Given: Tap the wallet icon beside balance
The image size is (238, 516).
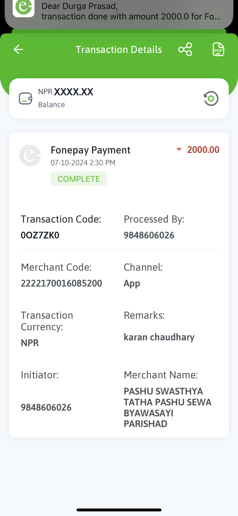Looking at the screenshot, I should 26,98.
